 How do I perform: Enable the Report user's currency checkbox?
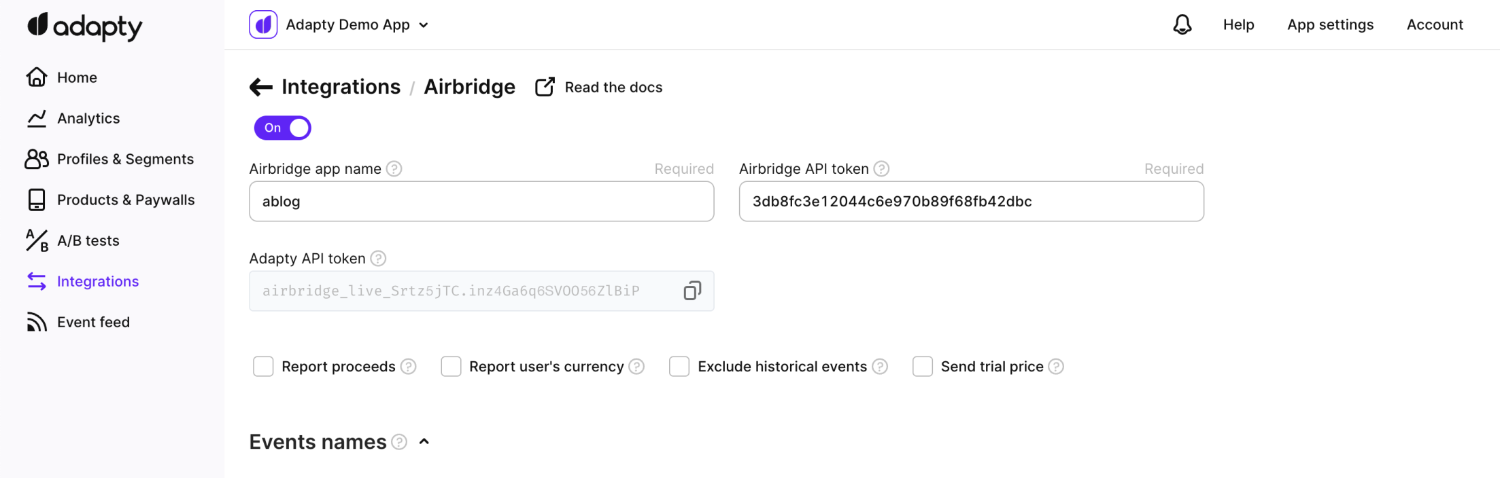451,367
